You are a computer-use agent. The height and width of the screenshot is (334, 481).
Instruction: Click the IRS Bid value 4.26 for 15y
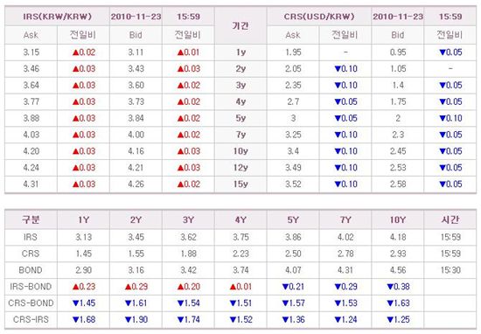tap(136, 184)
